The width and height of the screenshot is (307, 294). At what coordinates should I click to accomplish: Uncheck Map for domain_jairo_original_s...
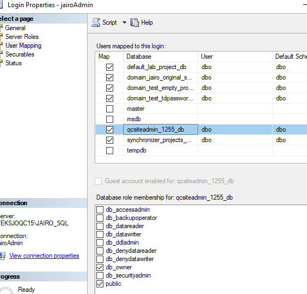click(x=109, y=77)
